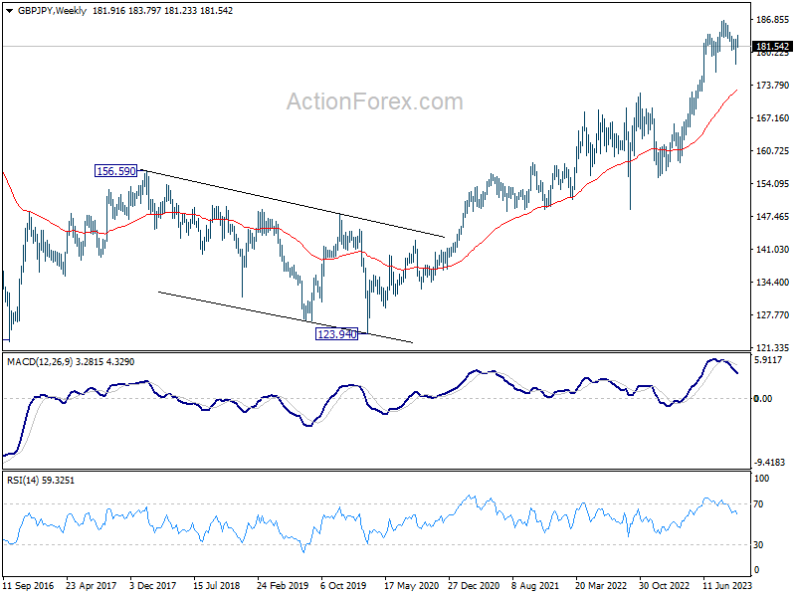The width and height of the screenshot is (796, 597).
Task: Click the RSI 0 scale label
Action: click(756, 570)
